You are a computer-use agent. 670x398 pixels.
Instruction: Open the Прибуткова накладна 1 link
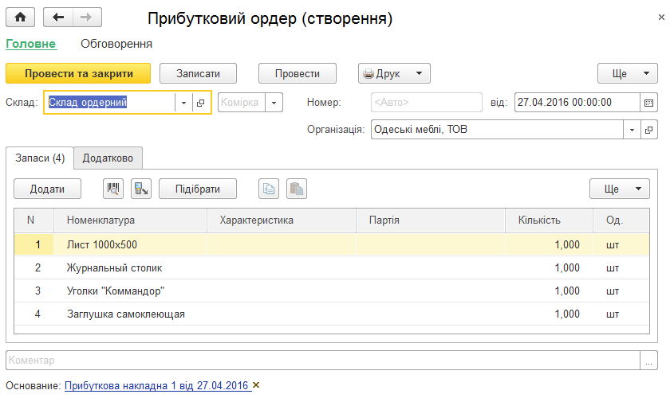(156, 385)
